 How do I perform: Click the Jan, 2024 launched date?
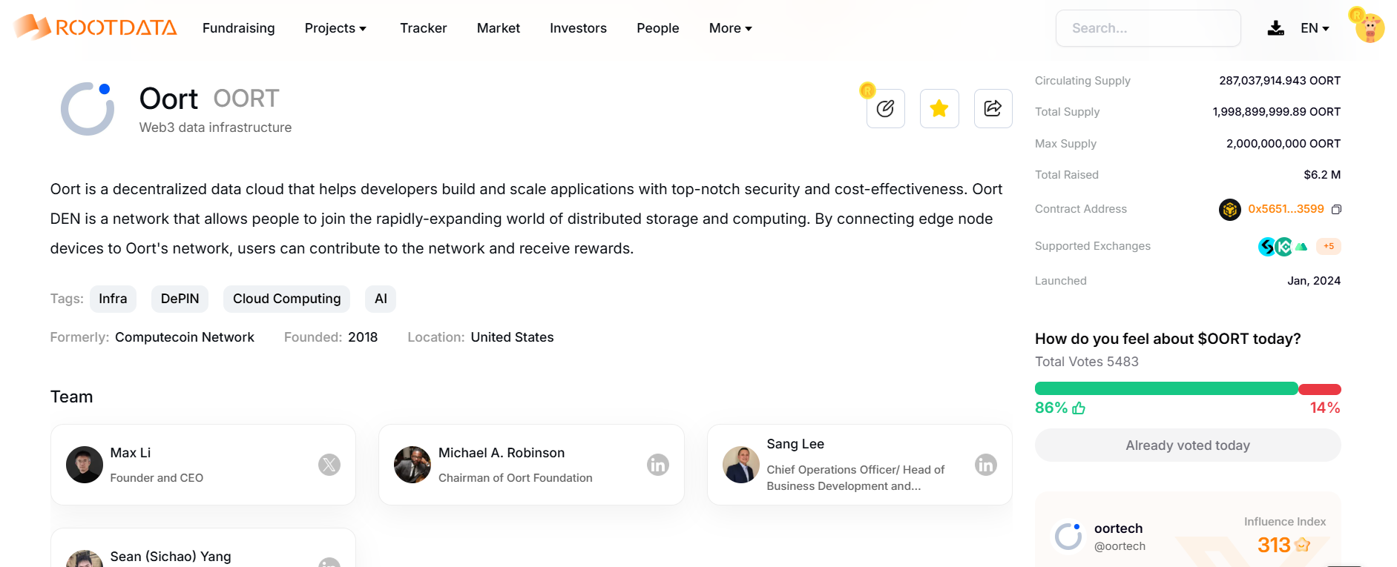1314,281
